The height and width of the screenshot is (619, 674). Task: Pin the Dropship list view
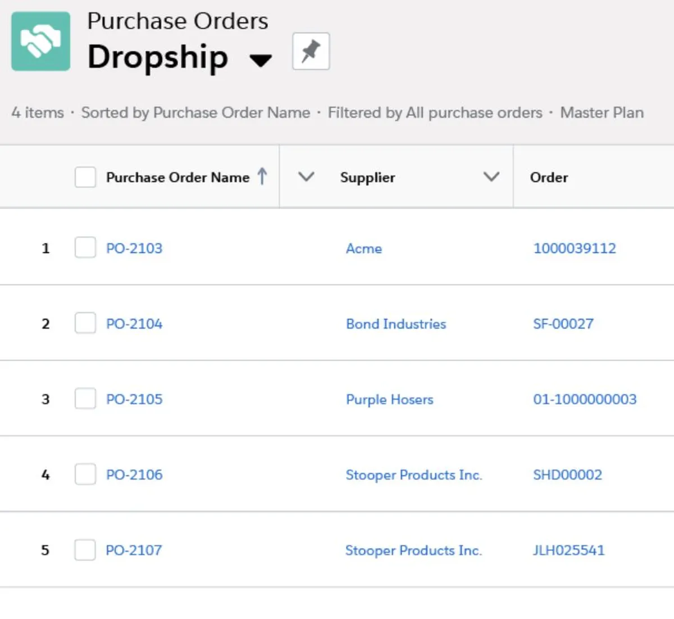click(x=311, y=51)
